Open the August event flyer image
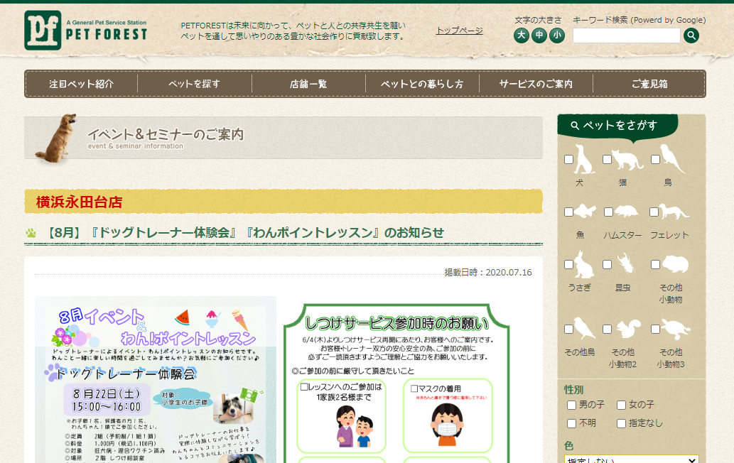The height and width of the screenshot is (463, 734). [x=156, y=379]
